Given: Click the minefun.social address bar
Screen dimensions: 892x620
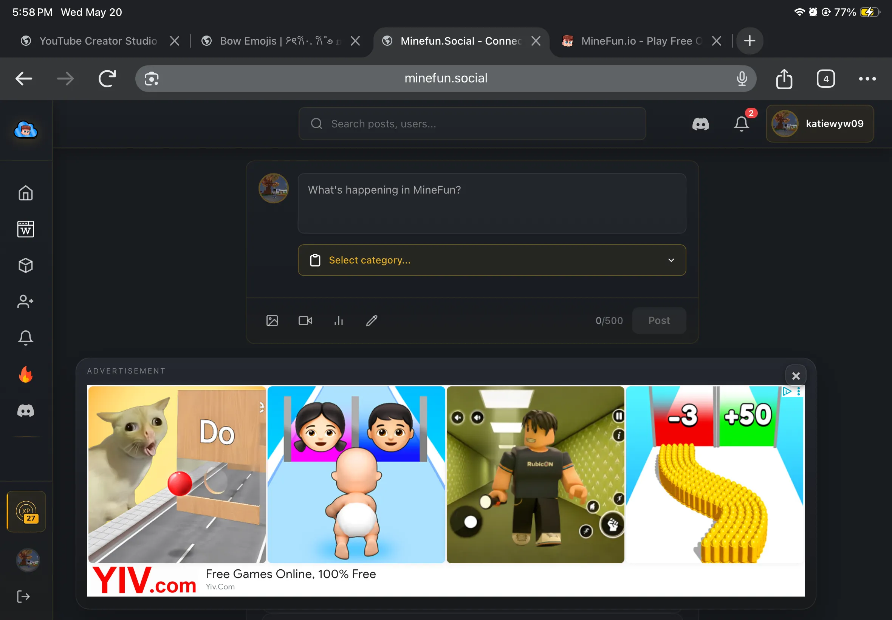Looking at the screenshot, I should tap(446, 79).
